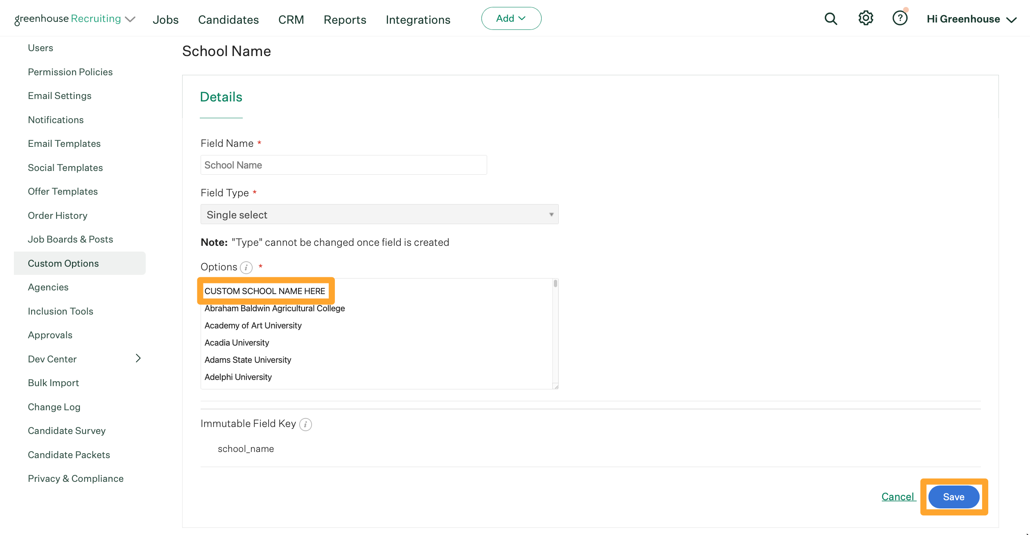Open the Field Type dropdown
Image resolution: width=1030 pixels, height=535 pixels.
pos(379,214)
